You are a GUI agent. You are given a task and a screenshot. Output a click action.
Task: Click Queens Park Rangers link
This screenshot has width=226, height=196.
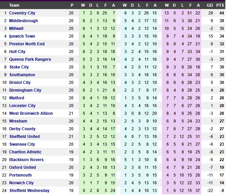point(30,59)
